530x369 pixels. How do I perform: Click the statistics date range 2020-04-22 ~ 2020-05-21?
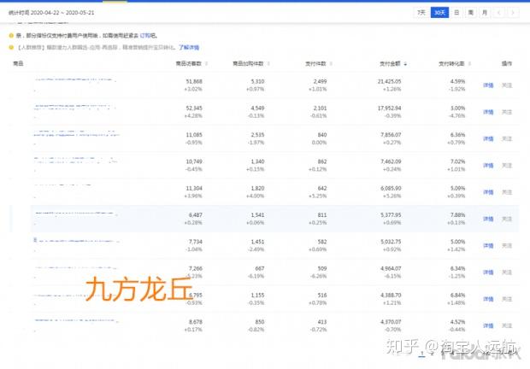tap(62, 13)
